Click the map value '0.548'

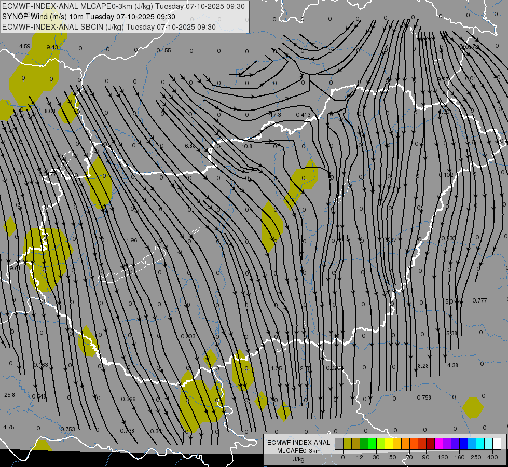tap(39, 396)
